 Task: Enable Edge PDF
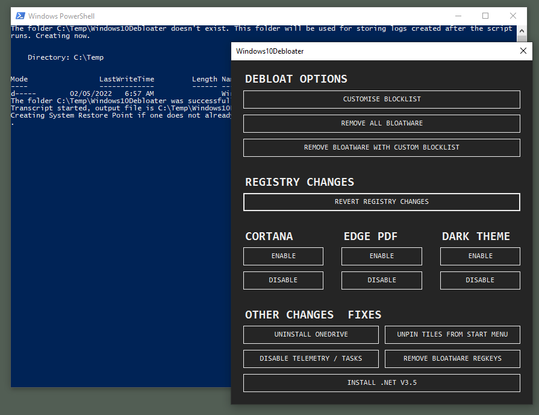click(382, 256)
